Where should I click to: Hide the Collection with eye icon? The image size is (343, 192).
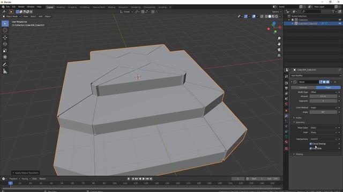(x=340, y=20)
